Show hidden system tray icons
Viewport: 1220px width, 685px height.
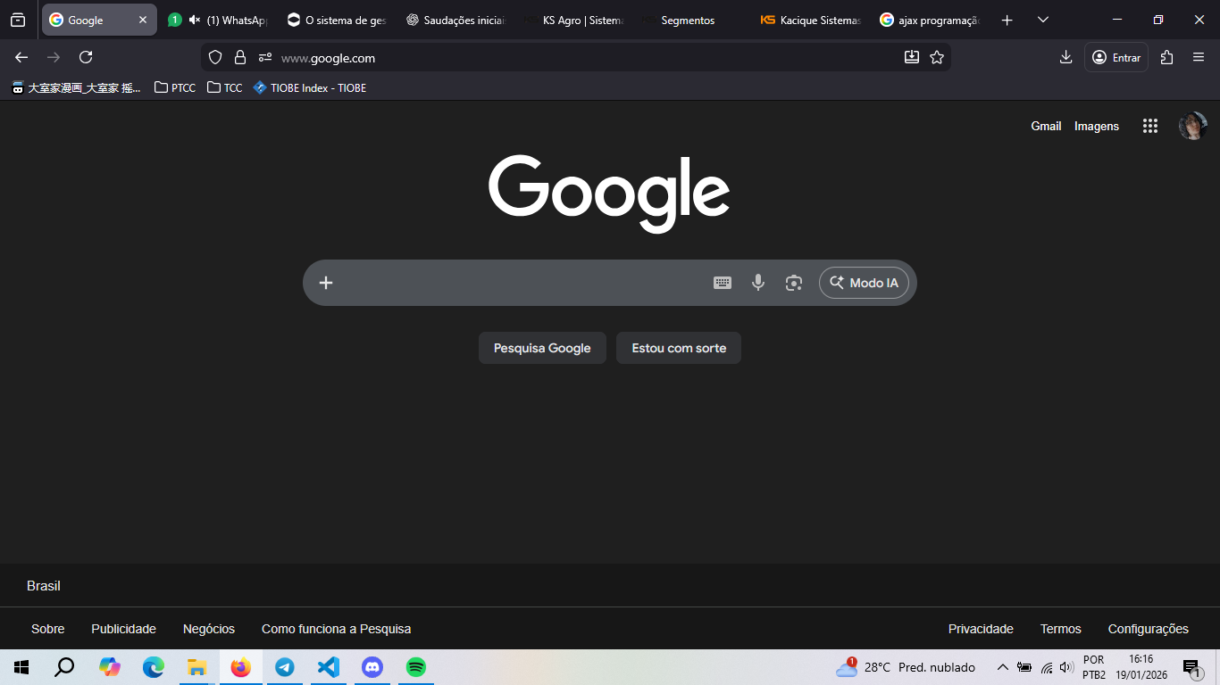click(x=1002, y=667)
